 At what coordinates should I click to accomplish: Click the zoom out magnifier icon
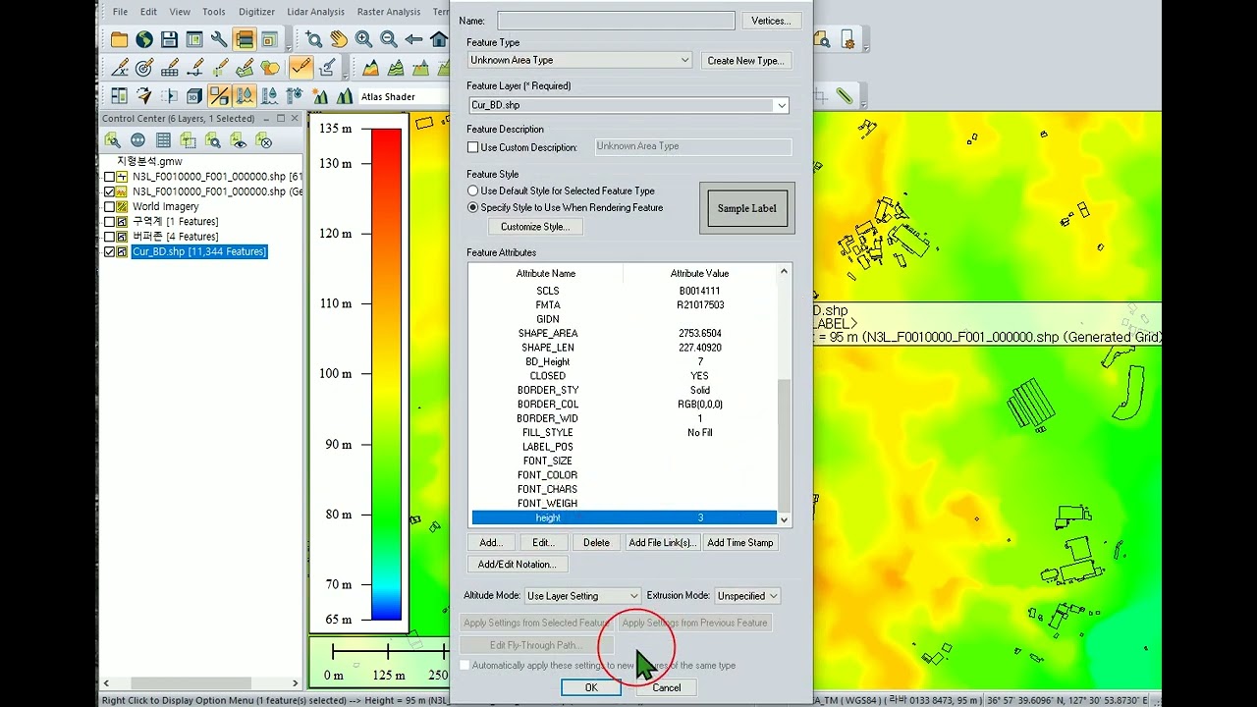pyautogui.click(x=389, y=39)
